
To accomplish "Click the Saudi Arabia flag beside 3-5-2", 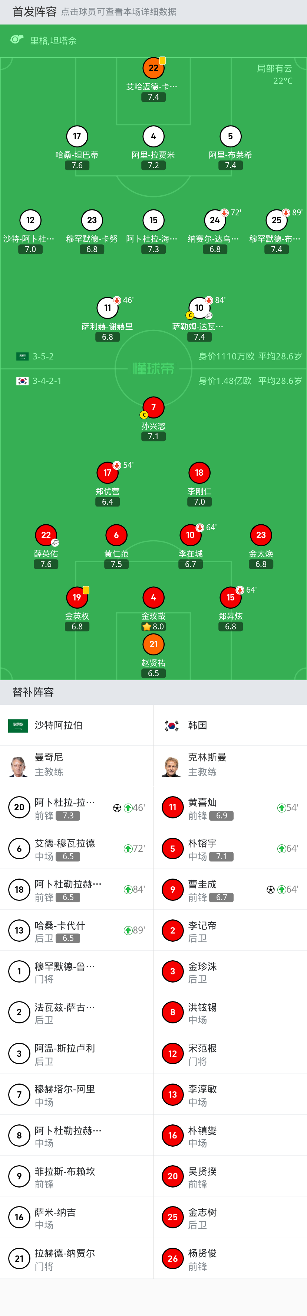I will click(23, 356).
